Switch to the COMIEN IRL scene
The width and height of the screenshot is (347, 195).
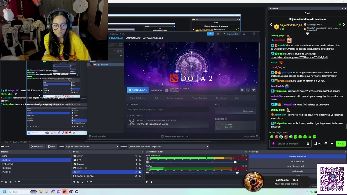pos(36,172)
